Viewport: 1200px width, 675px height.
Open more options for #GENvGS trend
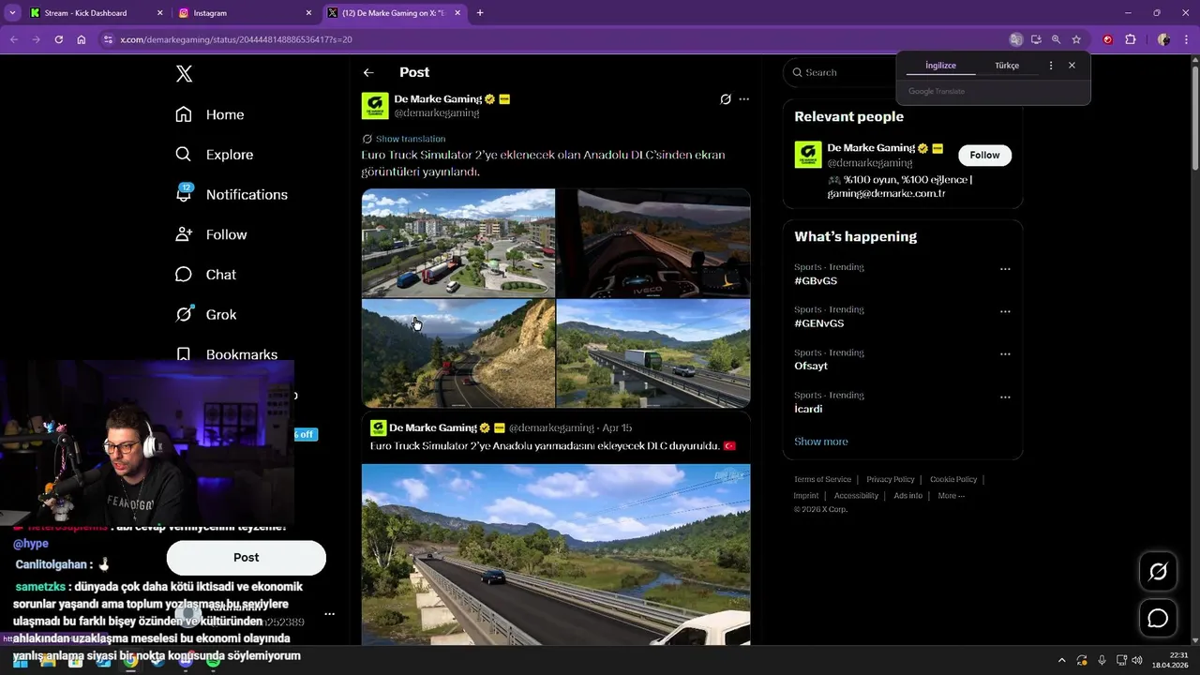pyautogui.click(x=1005, y=311)
